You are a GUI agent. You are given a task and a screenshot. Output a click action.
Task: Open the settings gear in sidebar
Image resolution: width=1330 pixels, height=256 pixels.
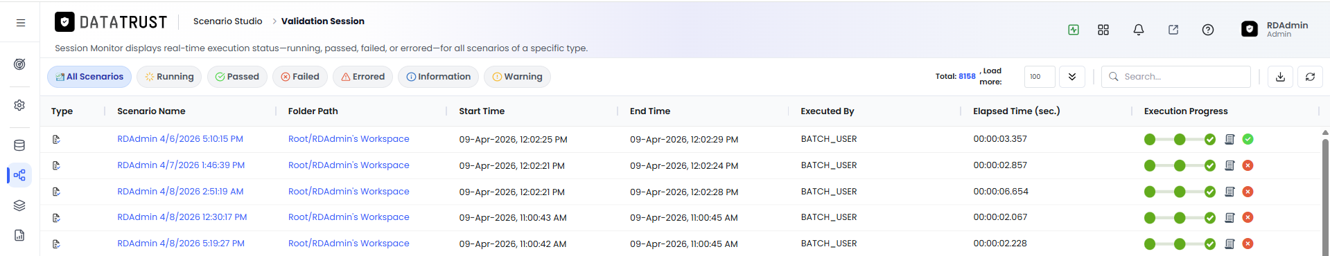[19, 105]
